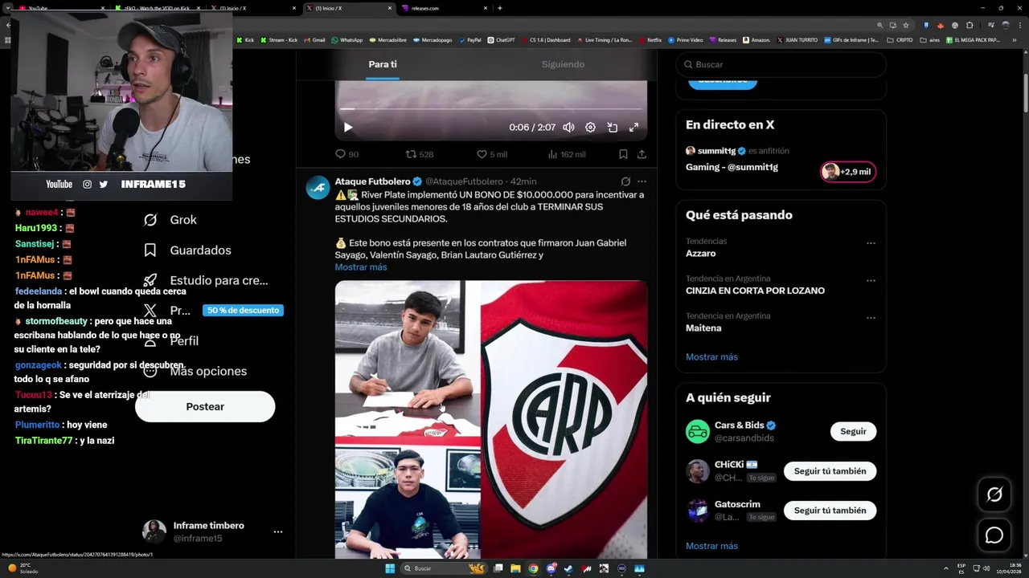Open Netflix bookmark
Image resolution: width=1029 pixels, height=578 pixels.
650,39
